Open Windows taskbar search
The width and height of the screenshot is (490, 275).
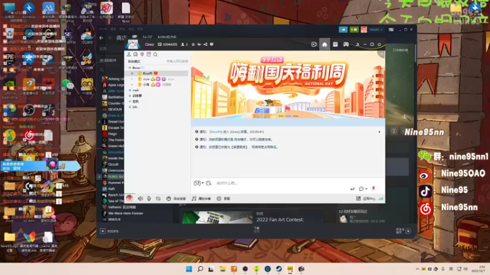(x=200, y=269)
